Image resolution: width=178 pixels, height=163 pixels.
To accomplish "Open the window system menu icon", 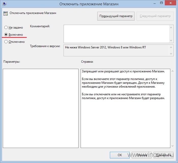I will [5, 4].
